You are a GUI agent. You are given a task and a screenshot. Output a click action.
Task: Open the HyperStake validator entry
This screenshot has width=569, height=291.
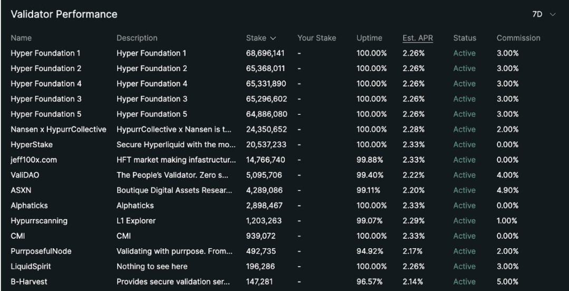(x=32, y=144)
